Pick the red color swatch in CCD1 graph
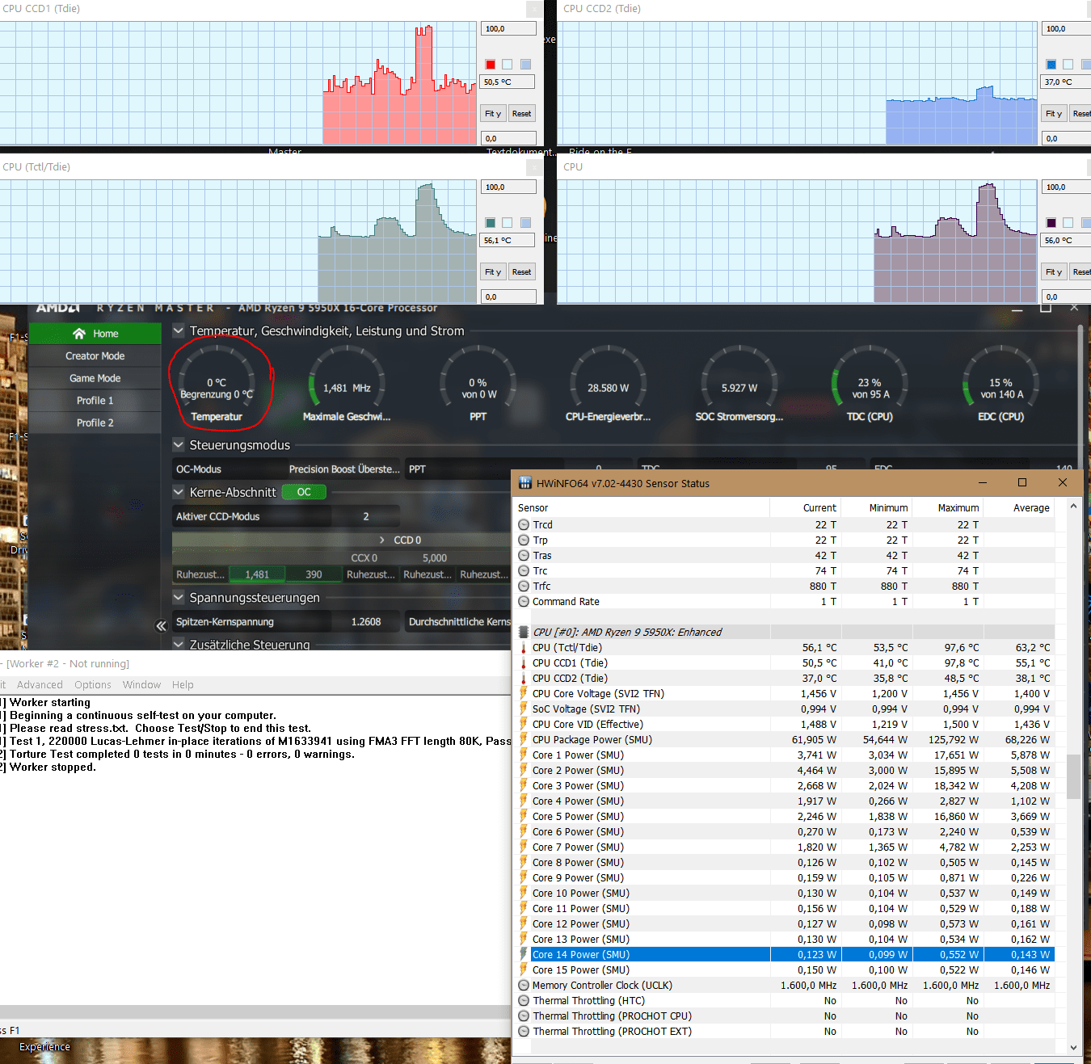 (x=491, y=65)
